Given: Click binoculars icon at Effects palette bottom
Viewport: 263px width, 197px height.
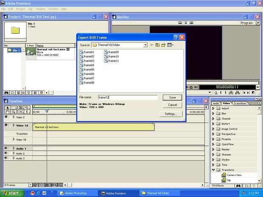Looking at the screenshot, I should (238, 186).
